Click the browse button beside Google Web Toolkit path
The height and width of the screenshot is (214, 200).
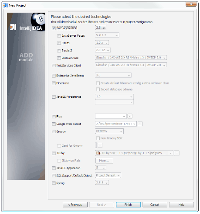click(140, 124)
